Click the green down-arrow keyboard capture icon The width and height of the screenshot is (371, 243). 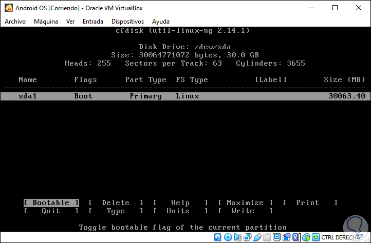pyautogui.click(x=316, y=237)
